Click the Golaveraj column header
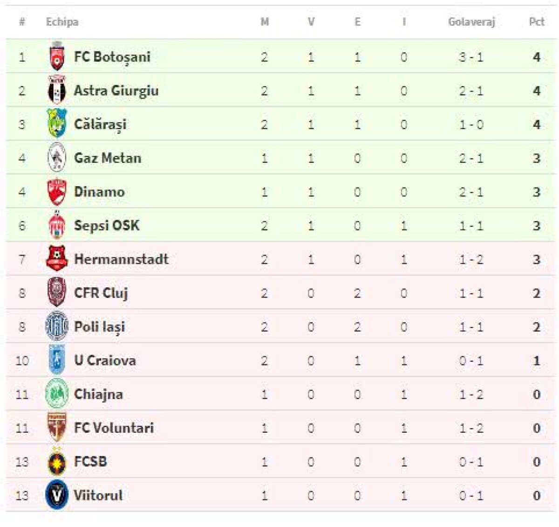Screen dimensions: 559x527 [x=471, y=21]
